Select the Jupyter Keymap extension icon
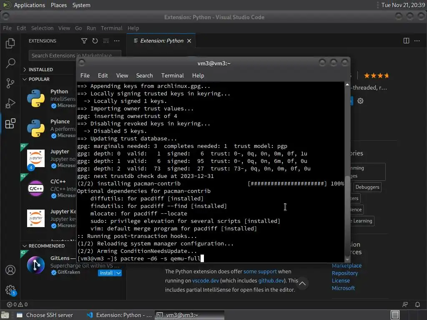The width and height of the screenshot is (427, 320). click(36, 218)
